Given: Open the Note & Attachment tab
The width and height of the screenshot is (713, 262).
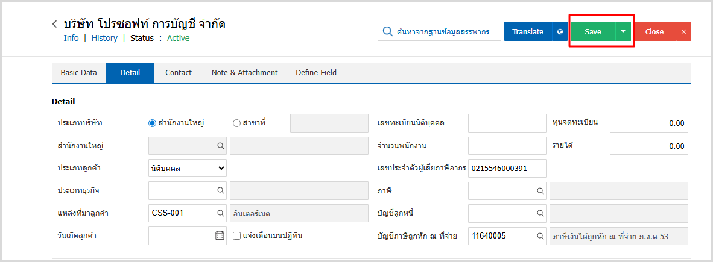Looking at the screenshot, I should click(244, 73).
